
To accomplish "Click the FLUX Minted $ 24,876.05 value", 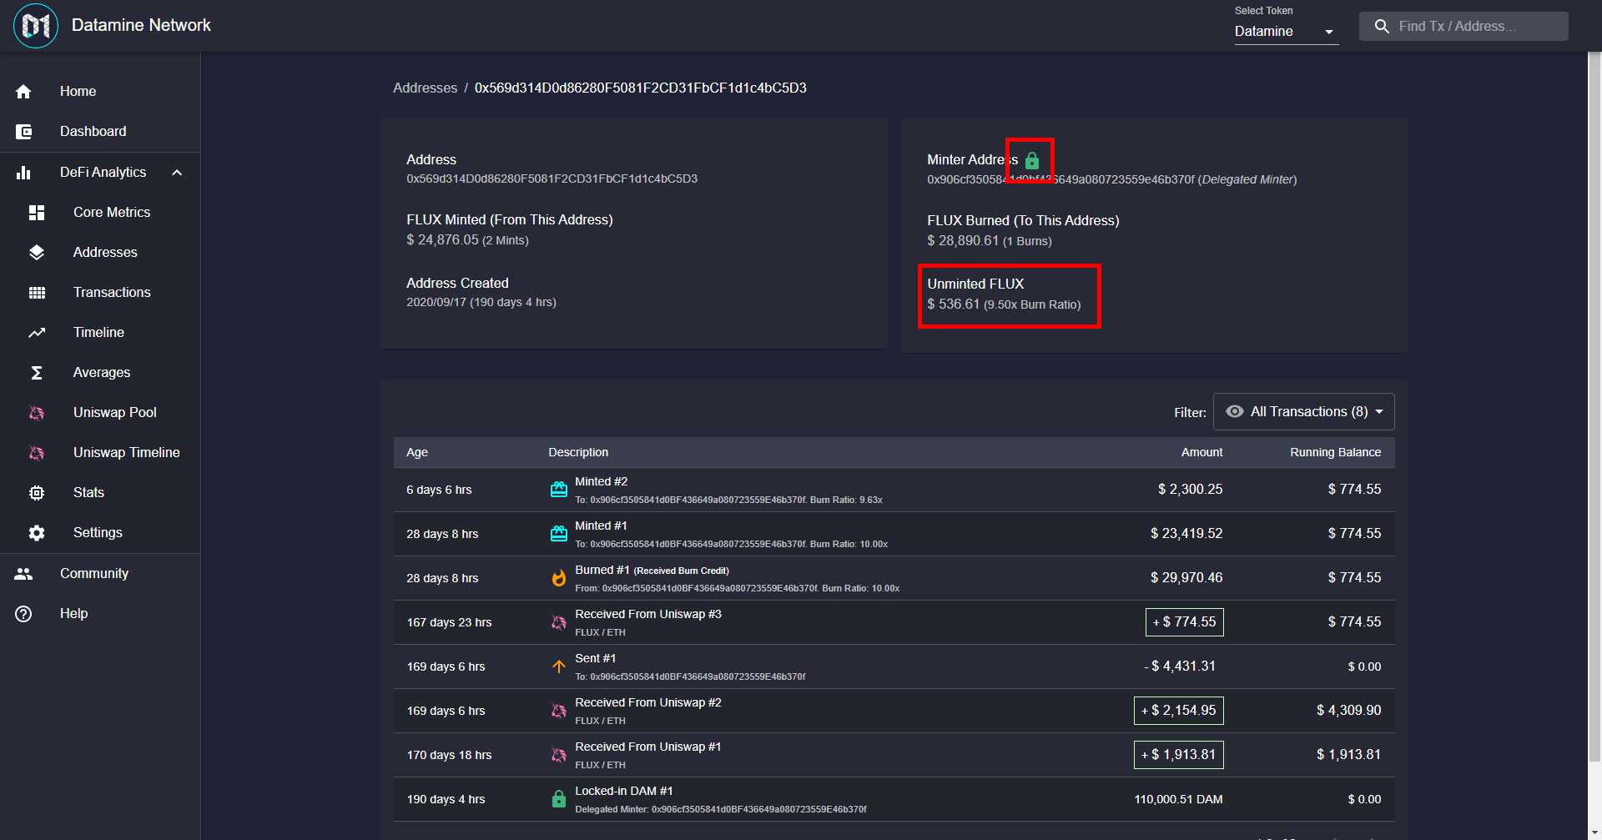I will [x=442, y=240].
